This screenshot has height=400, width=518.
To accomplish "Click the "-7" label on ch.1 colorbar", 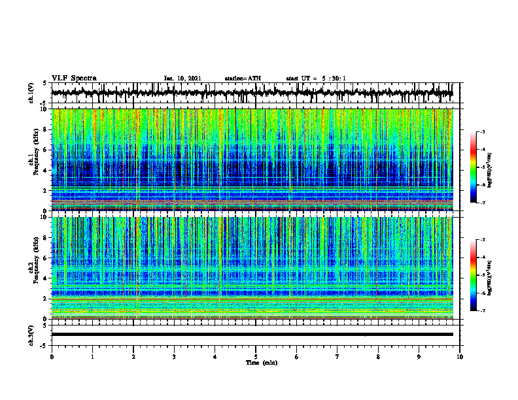I will pos(482,203).
